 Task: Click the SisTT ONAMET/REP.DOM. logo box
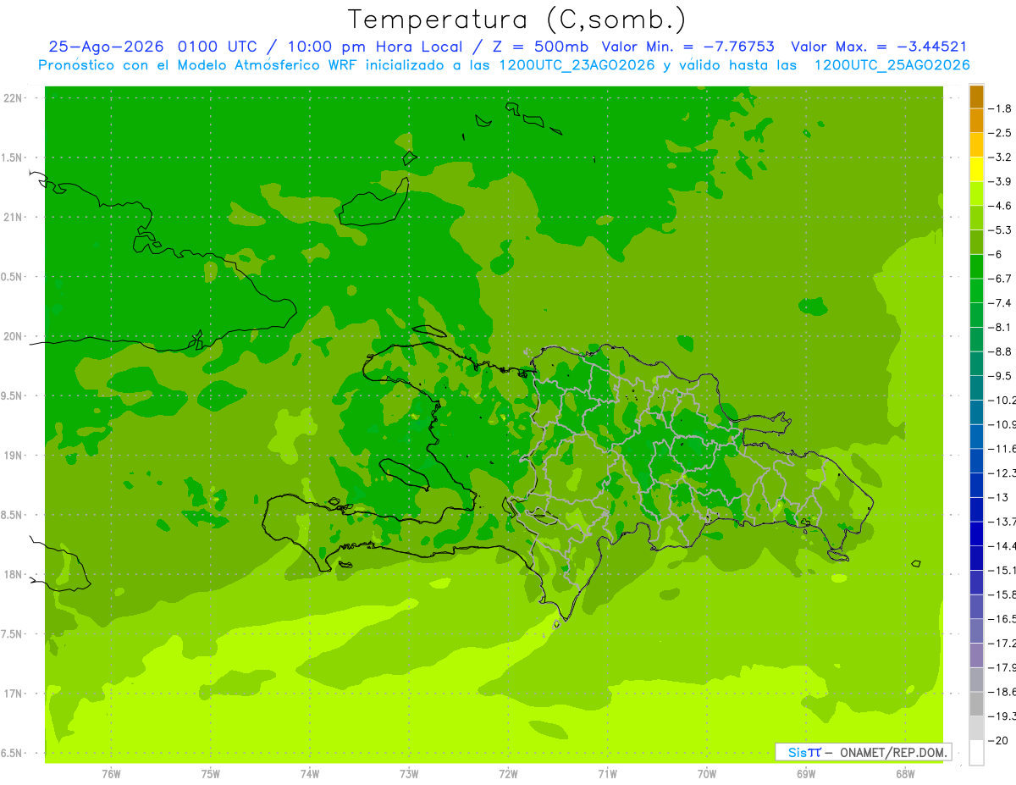[863, 752]
